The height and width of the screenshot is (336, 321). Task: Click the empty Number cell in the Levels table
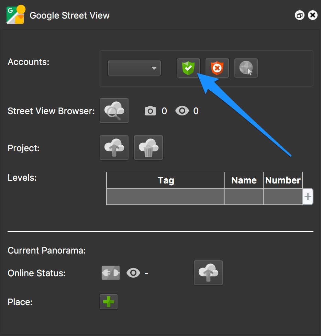[x=283, y=196]
